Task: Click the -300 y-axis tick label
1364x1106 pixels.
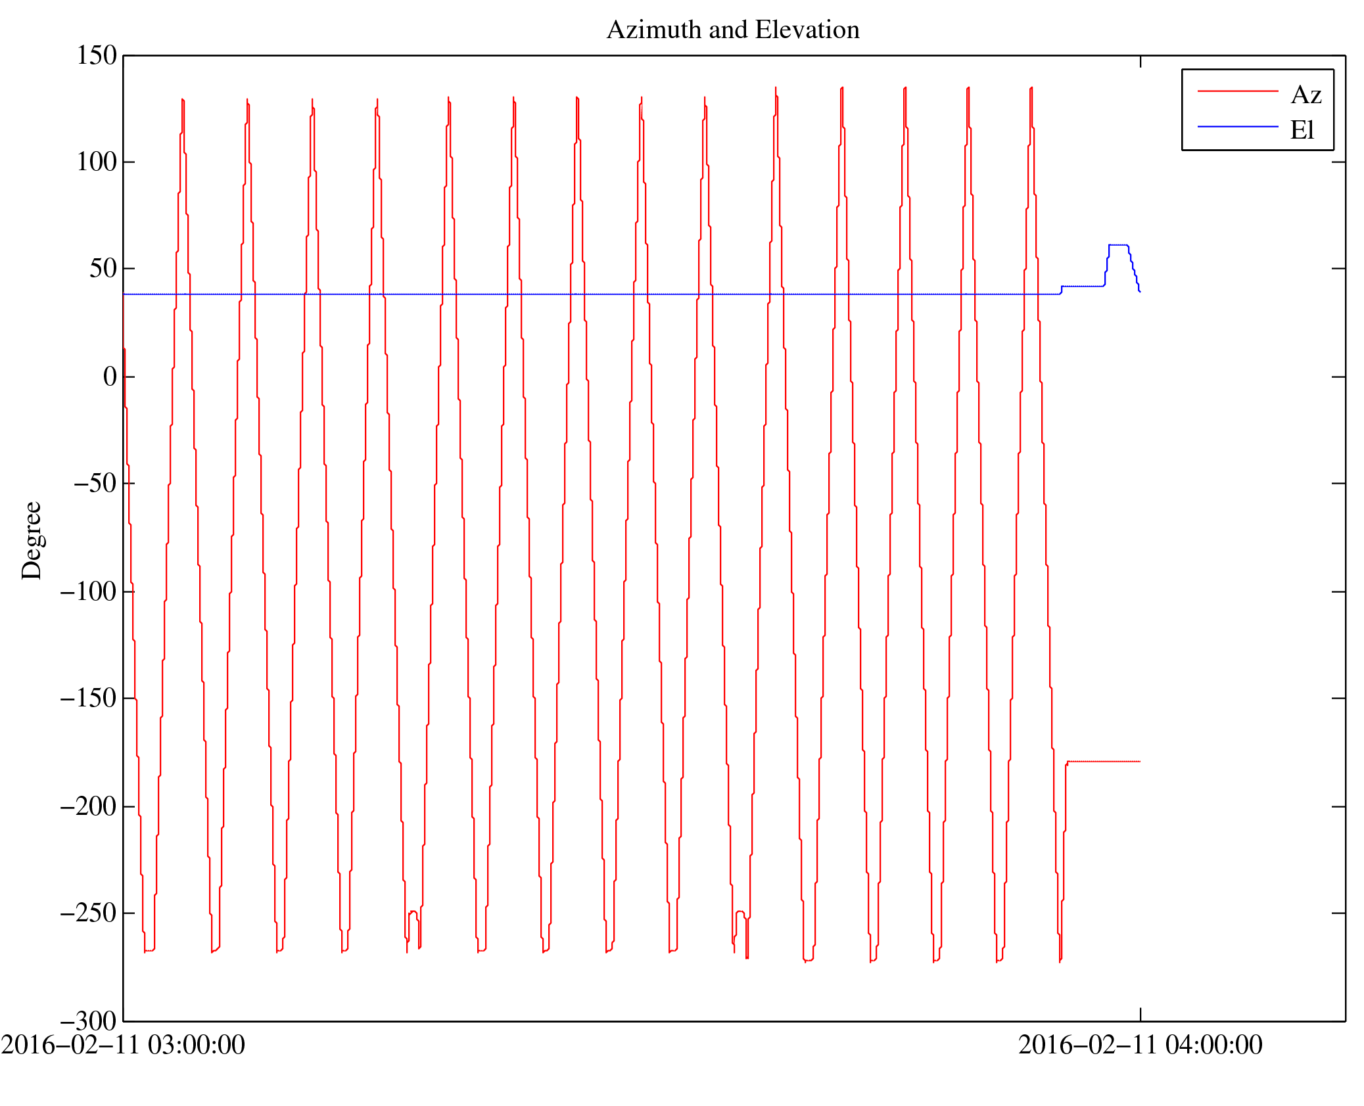Action: (89, 1021)
